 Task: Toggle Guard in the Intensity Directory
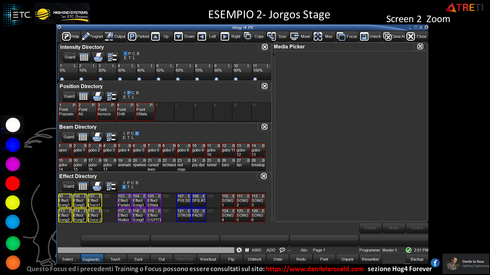click(70, 57)
